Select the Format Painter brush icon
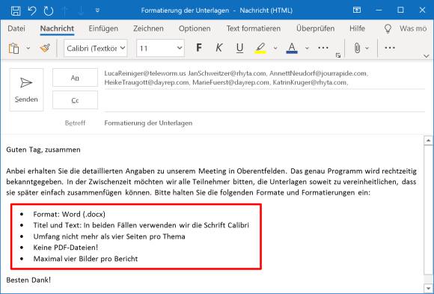Viewport: 434px width, 294px height. click(45, 48)
